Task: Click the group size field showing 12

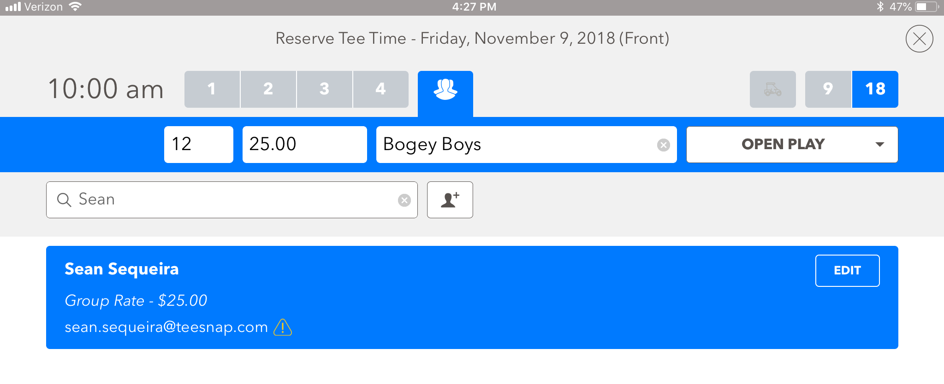Action: pos(199,145)
